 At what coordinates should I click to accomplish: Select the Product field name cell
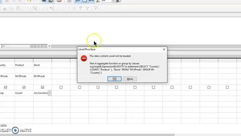tap(24, 65)
